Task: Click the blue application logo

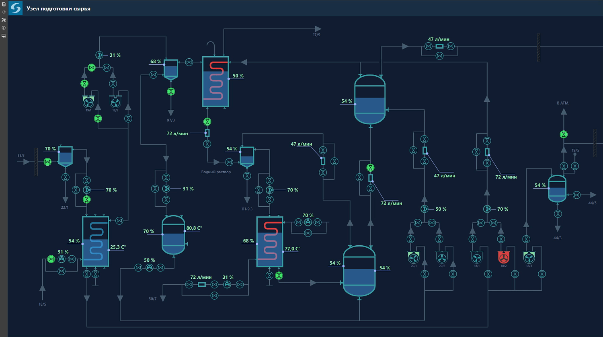Action: point(16,8)
